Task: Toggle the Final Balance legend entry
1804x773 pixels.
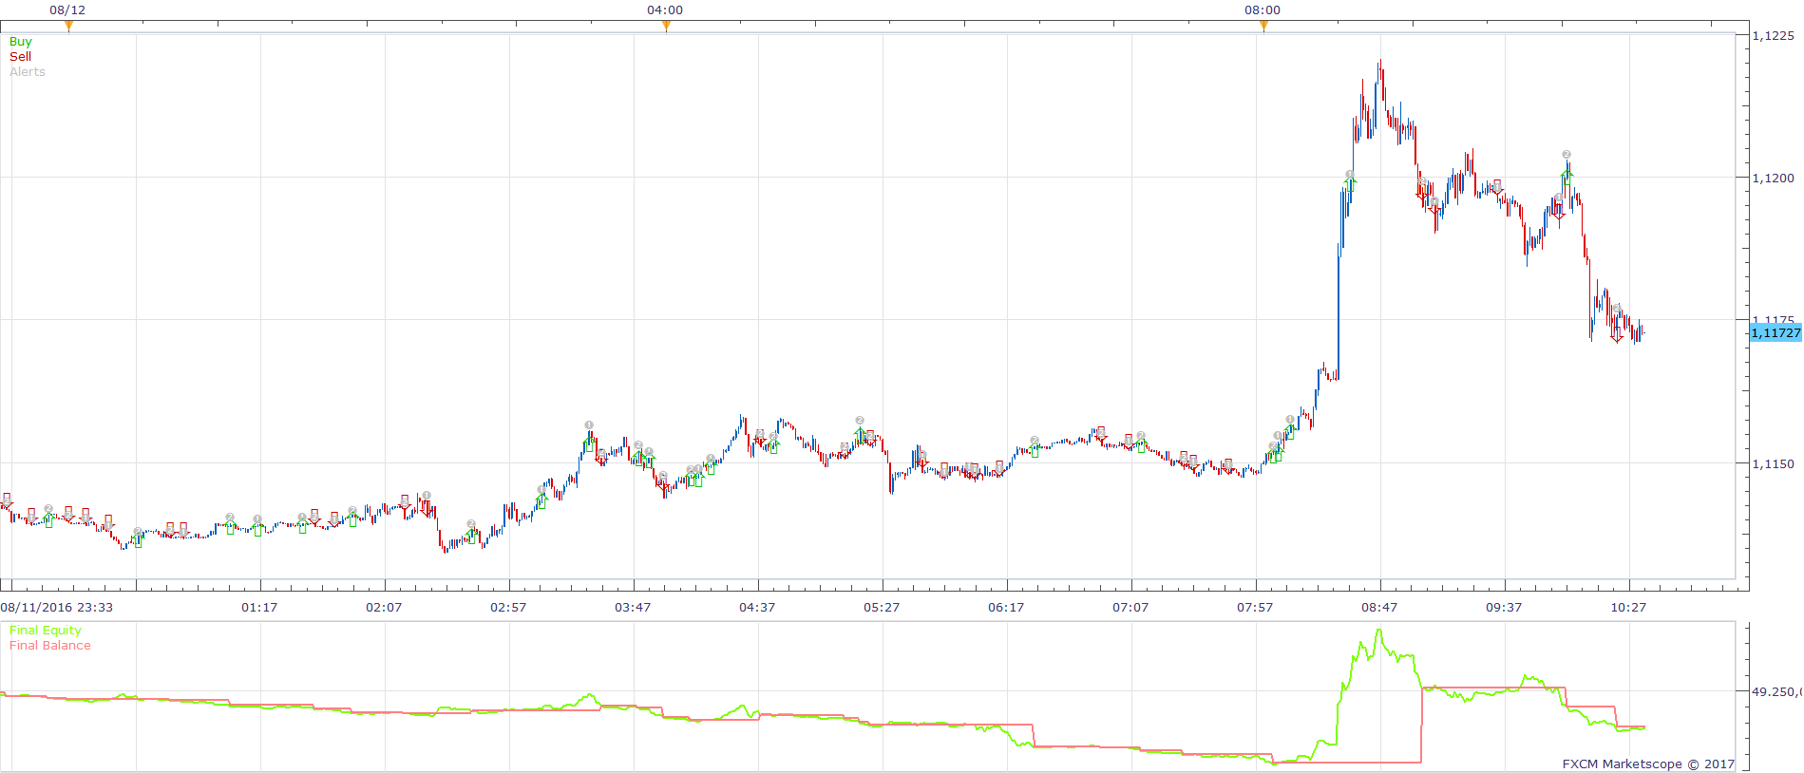Action: tap(50, 645)
